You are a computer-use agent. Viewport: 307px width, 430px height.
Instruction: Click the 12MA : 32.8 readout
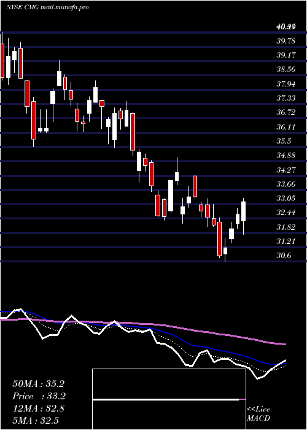38,408
